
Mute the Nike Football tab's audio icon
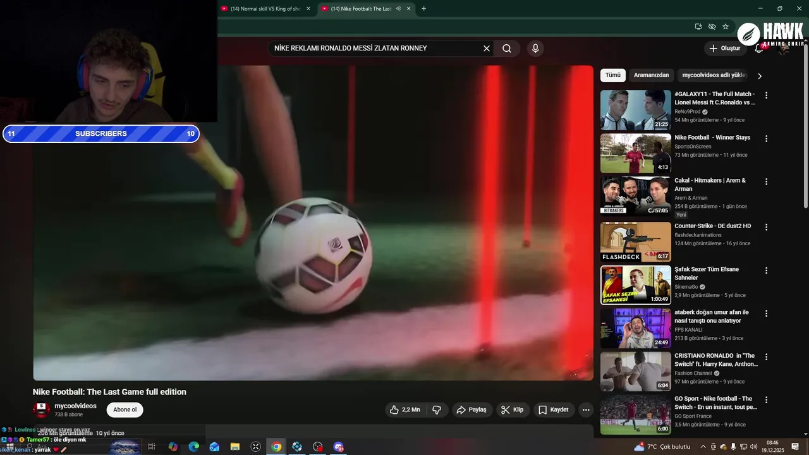[399, 9]
